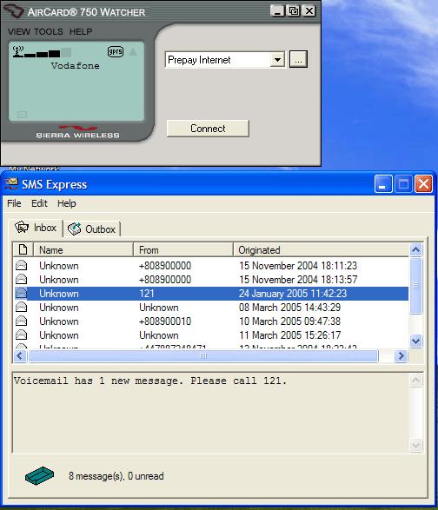Click the Connect button

point(208,129)
